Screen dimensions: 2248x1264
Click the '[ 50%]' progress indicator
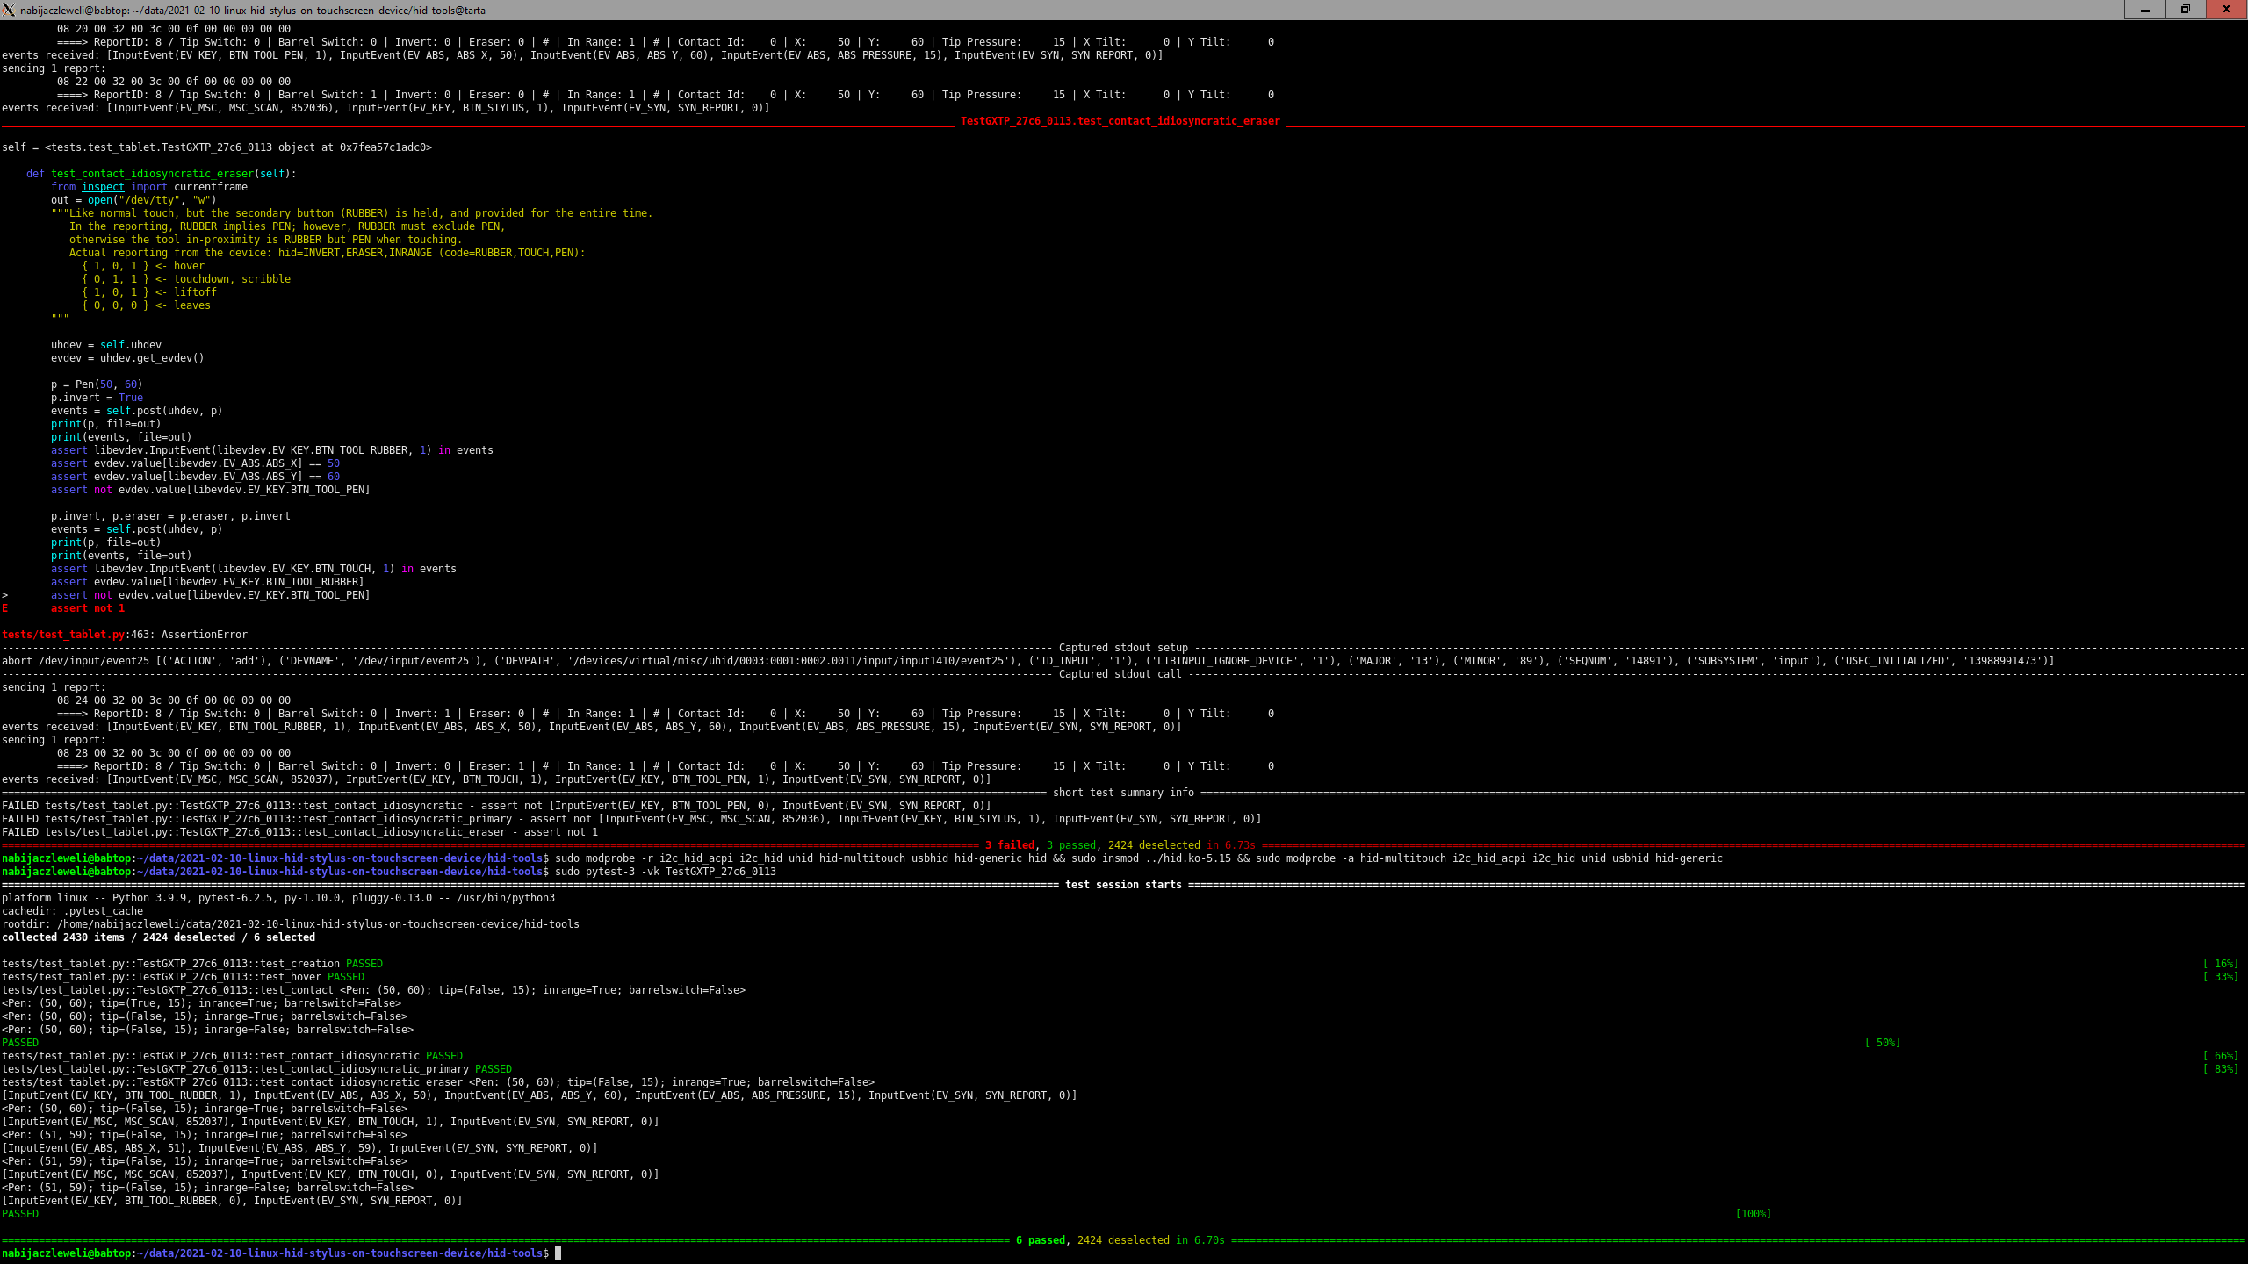(x=1882, y=1043)
